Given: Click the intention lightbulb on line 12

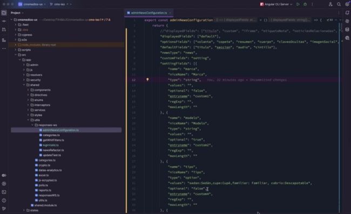Looking at the screenshot, I should [x=147, y=80].
